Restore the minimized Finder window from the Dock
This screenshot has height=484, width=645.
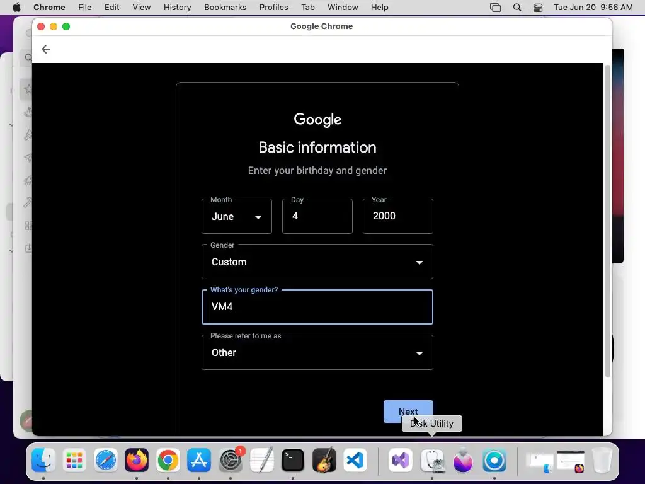click(540, 463)
